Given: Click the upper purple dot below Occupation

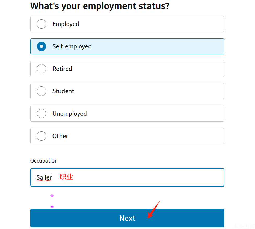Looking at the screenshot, I should (52, 195).
